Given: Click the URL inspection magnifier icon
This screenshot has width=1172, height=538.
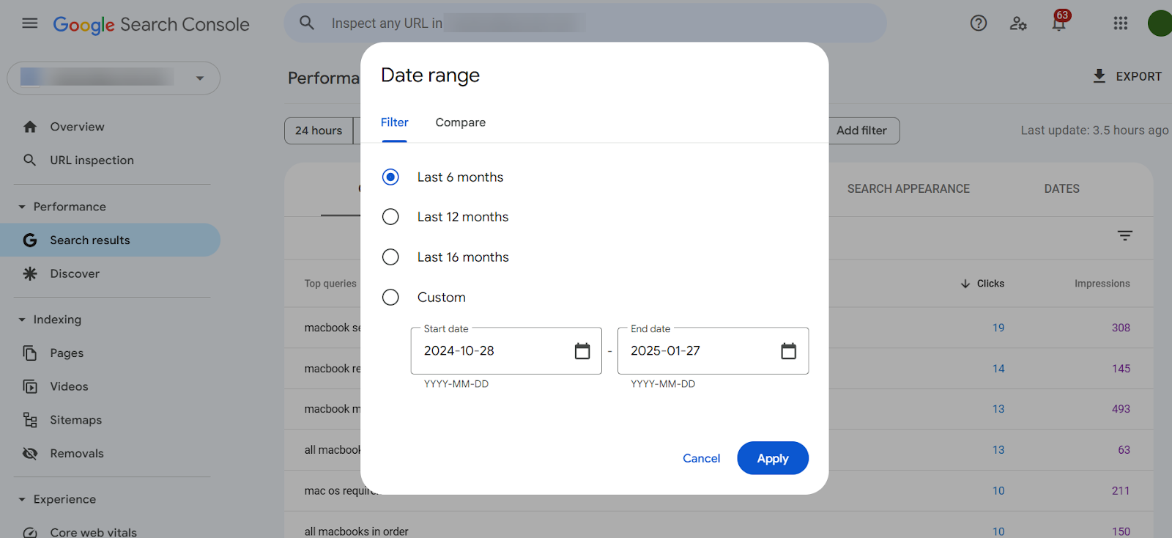Looking at the screenshot, I should 30,160.
